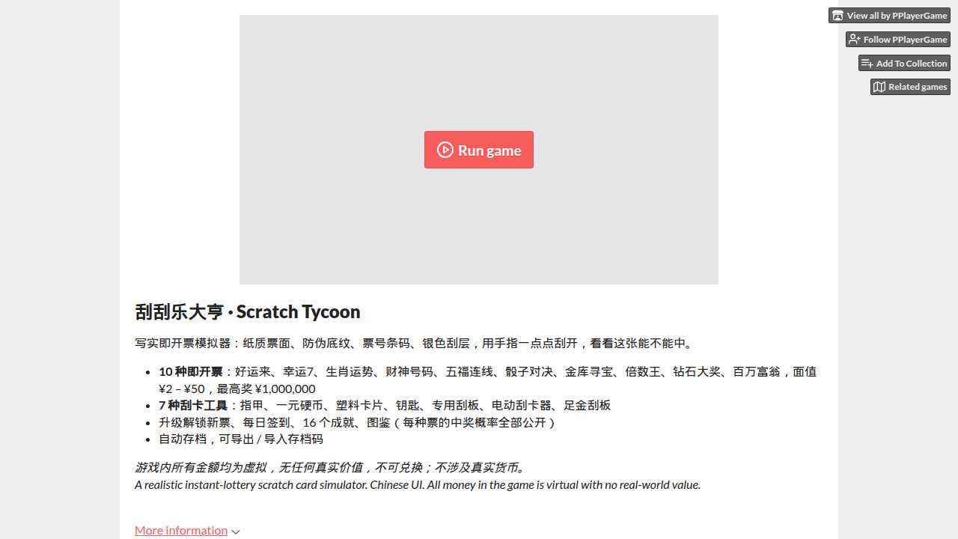The height and width of the screenshot is (539, 958).
Task: Click the chevron next to More information
Action: coord(236,532)
